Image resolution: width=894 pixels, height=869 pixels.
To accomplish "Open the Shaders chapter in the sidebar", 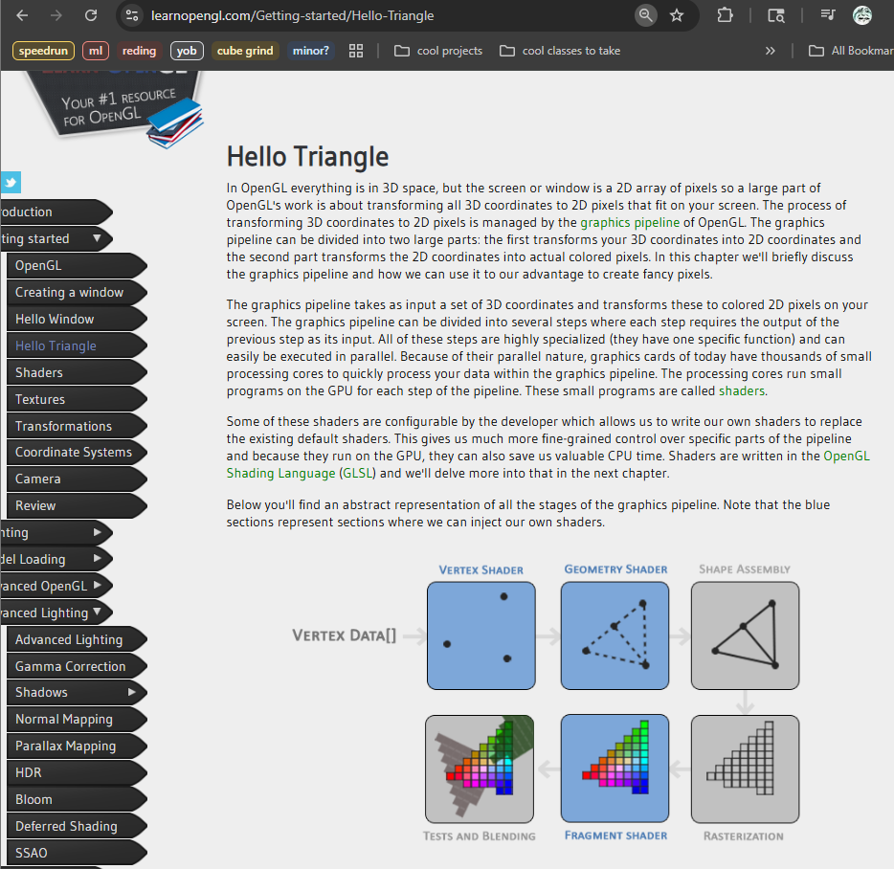I will [39, 372].
